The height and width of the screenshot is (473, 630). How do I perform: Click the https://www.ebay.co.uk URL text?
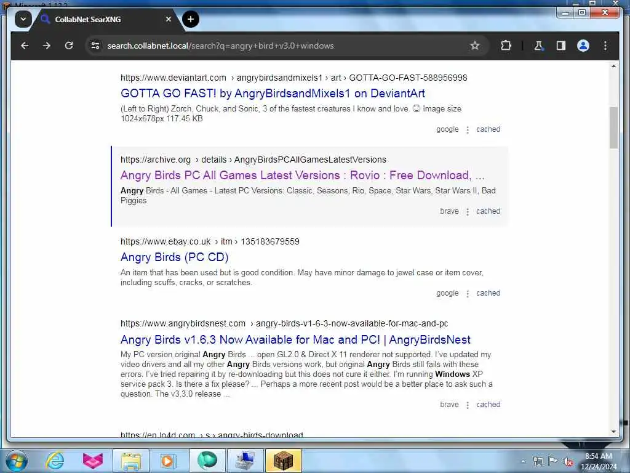[x=165, y=241]
